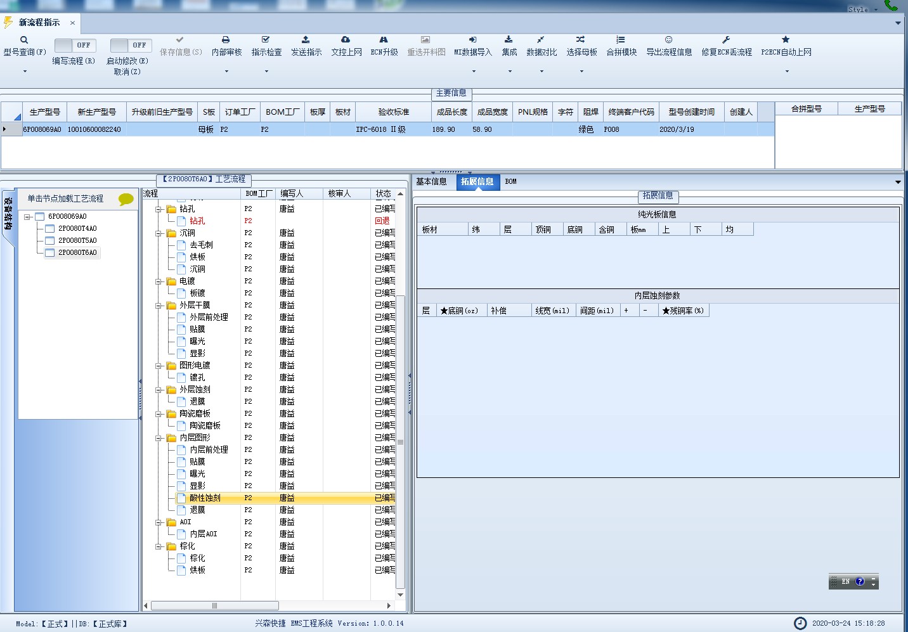This screenshot has width=908, height=632.
Task: Click the 指示检查 icon
Action: coord(266,39)
